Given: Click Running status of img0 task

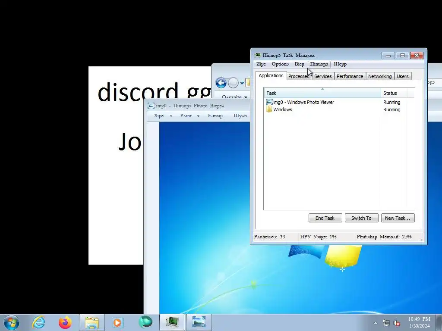Looking at the screenshot, I should (x=391, y=102).
